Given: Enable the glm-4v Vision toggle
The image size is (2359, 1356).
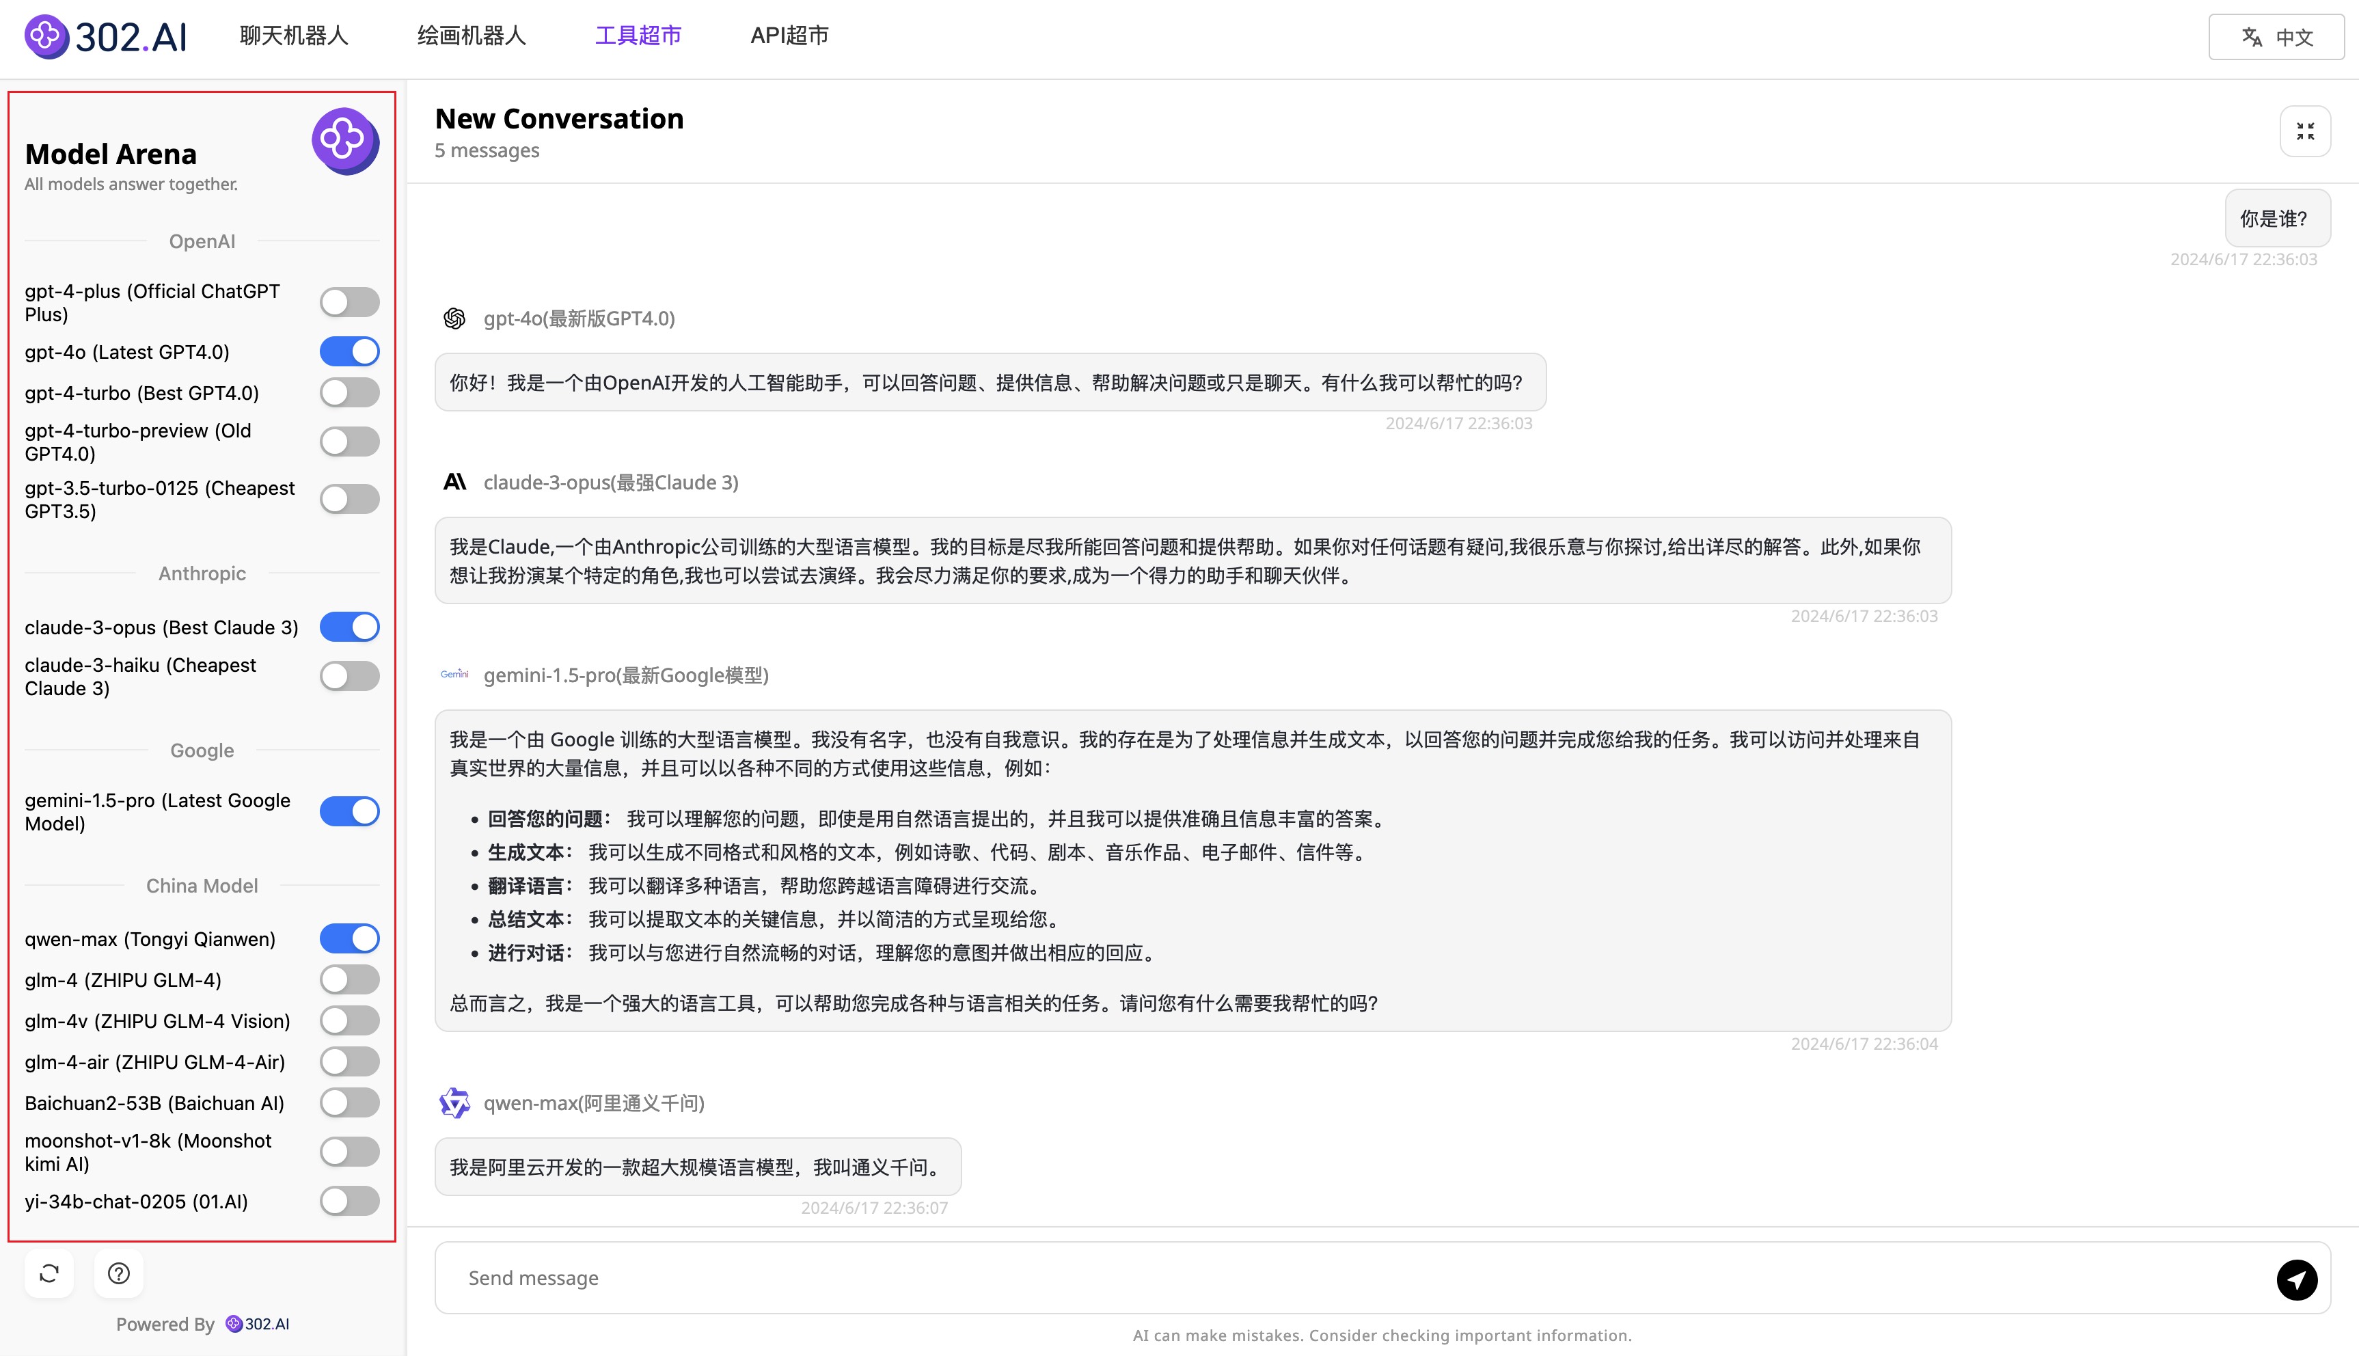Looking at the screenshot, I should click(350, 1020).
